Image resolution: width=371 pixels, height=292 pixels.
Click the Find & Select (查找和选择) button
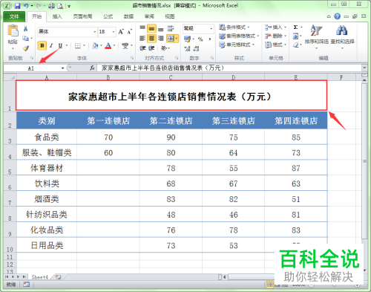point(342,36)
